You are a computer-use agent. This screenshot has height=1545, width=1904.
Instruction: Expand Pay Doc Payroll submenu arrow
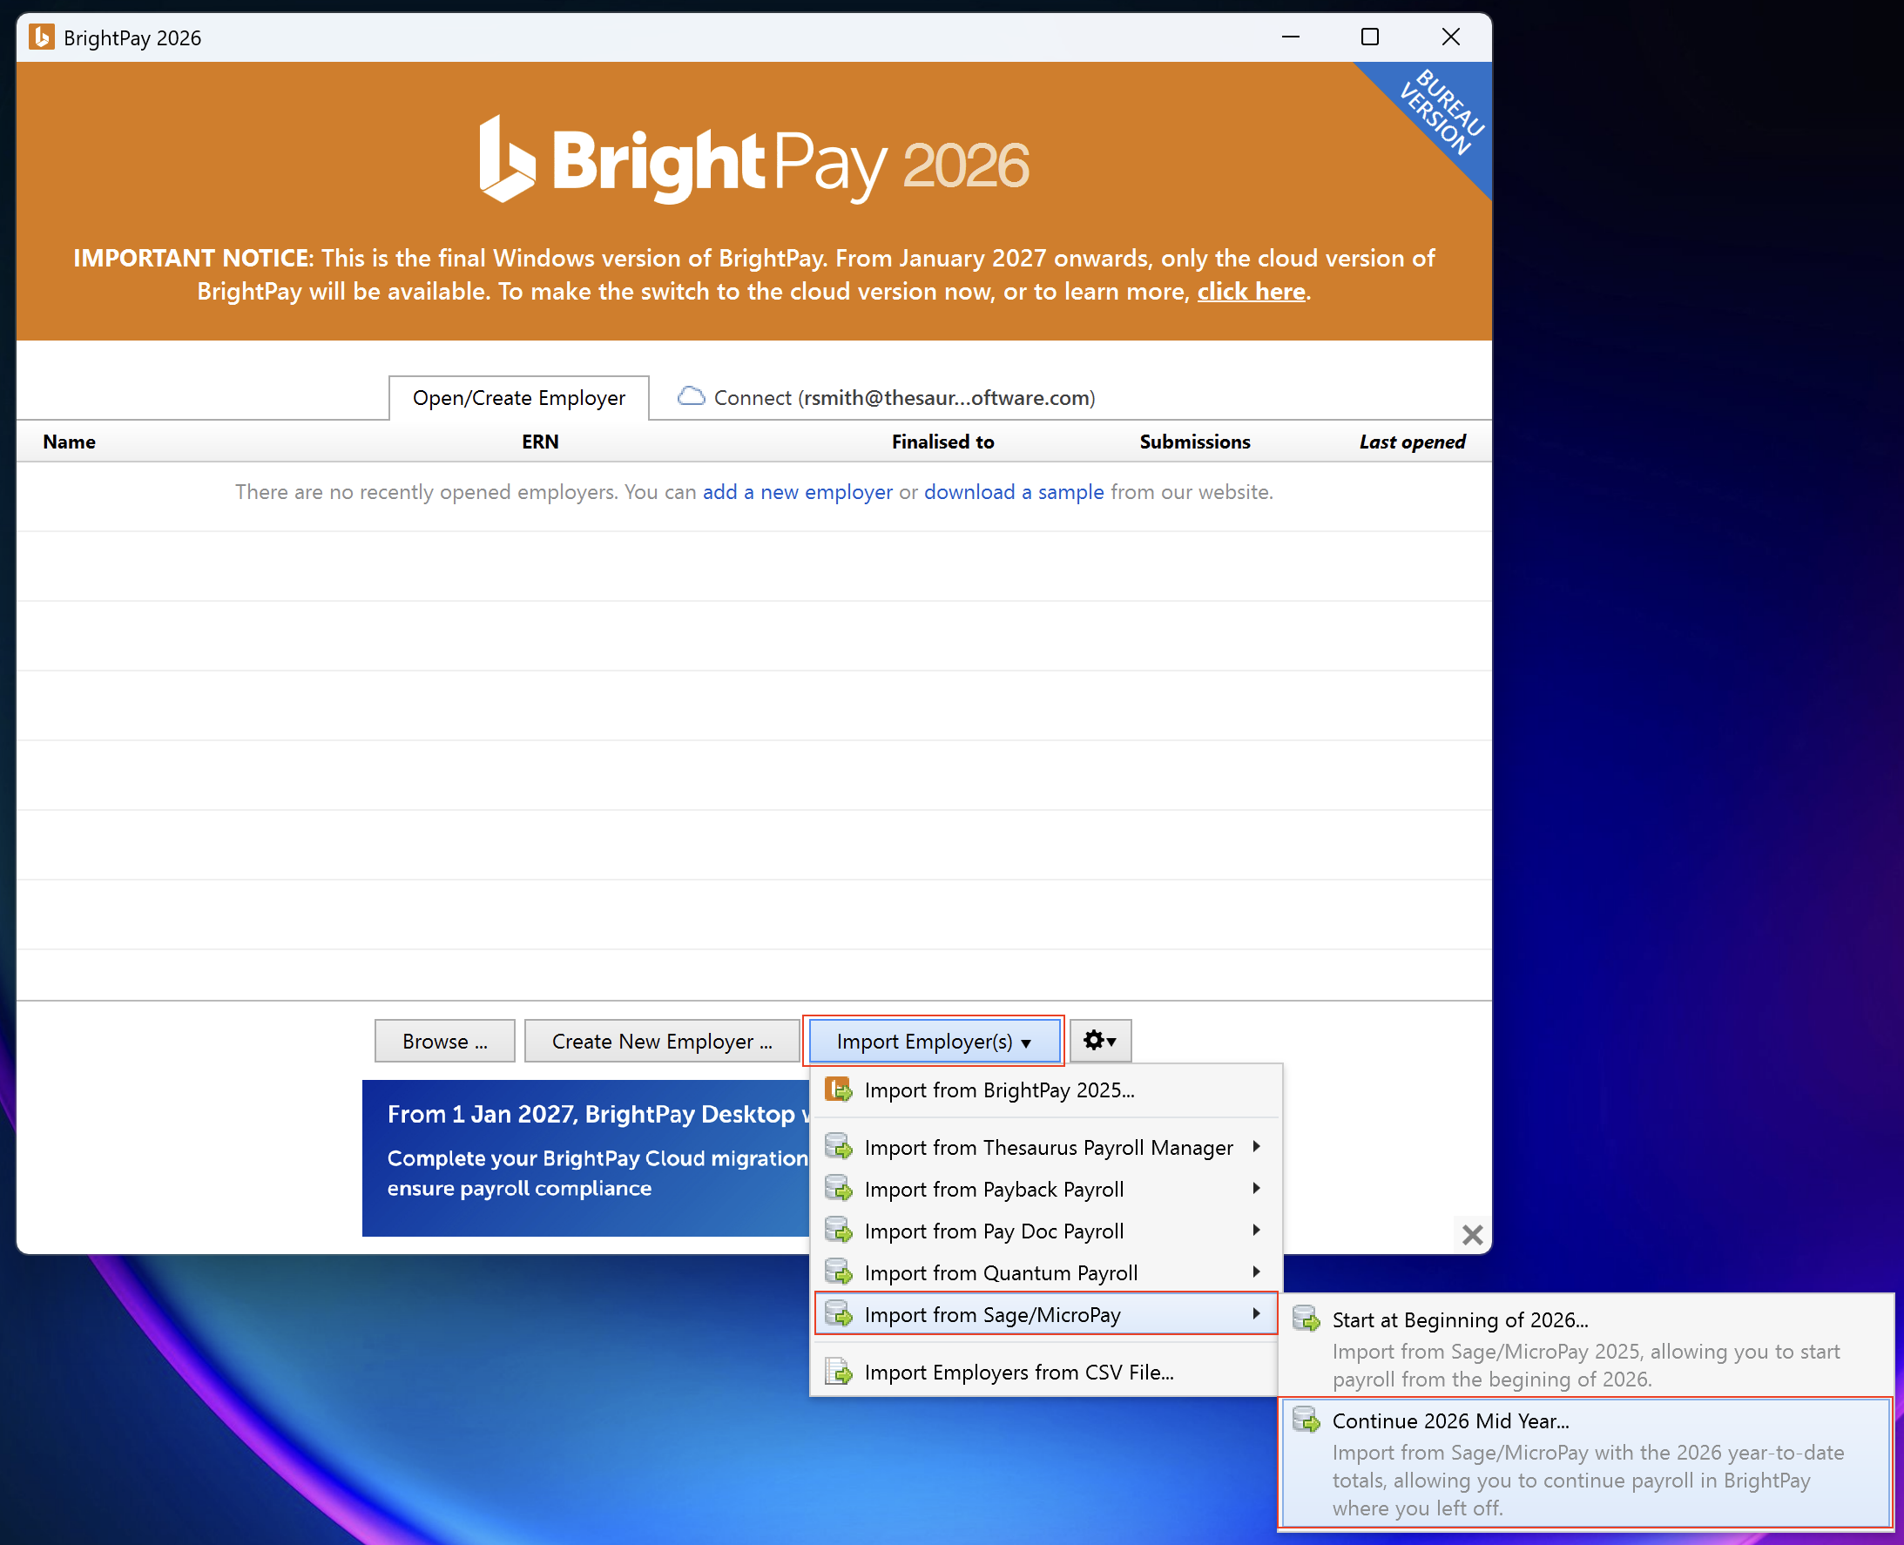coord(1256,1230)
